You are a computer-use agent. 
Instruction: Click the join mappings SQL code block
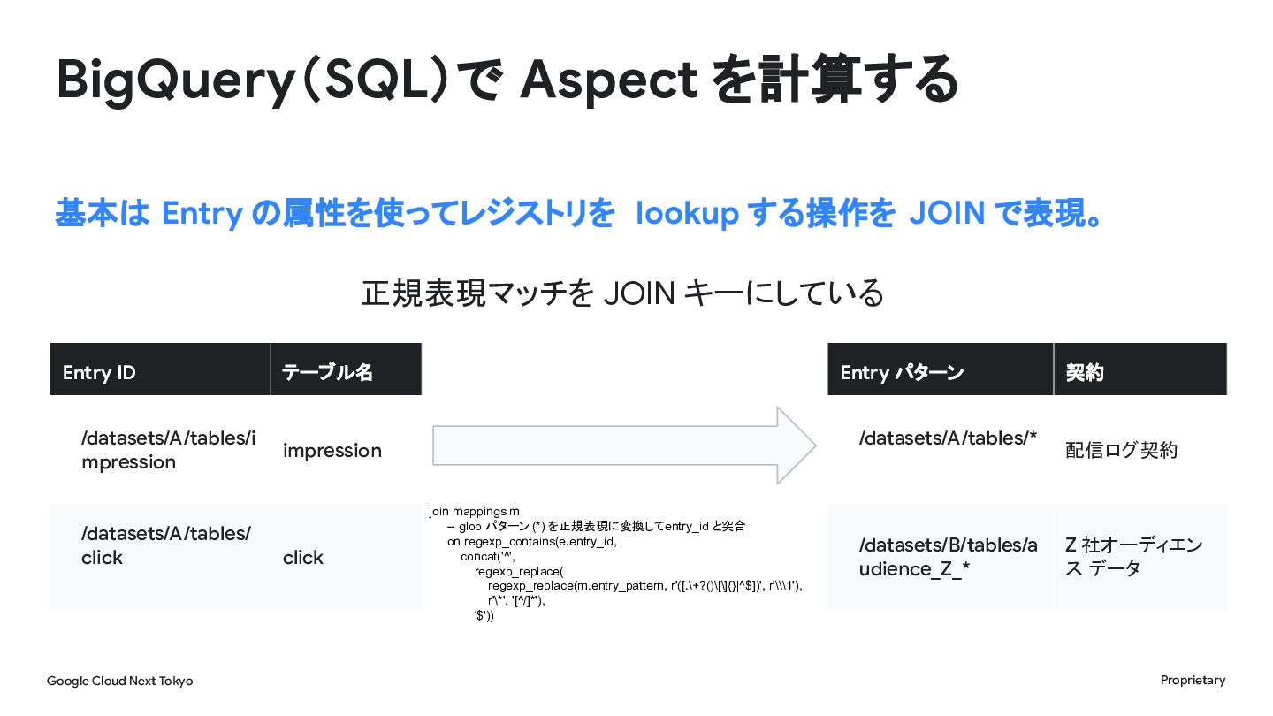(616, 563)
